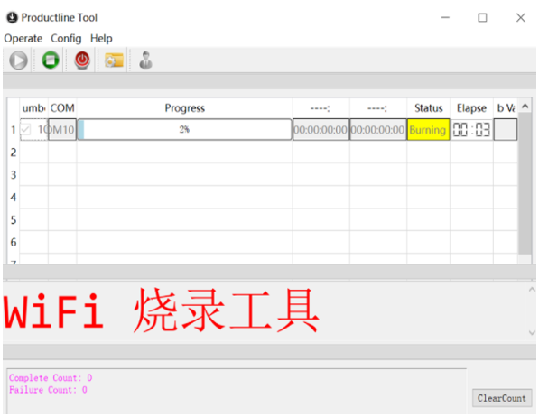The image size is (539, 417).
Task: Click the Progress column header
Action: coord(184,108)
